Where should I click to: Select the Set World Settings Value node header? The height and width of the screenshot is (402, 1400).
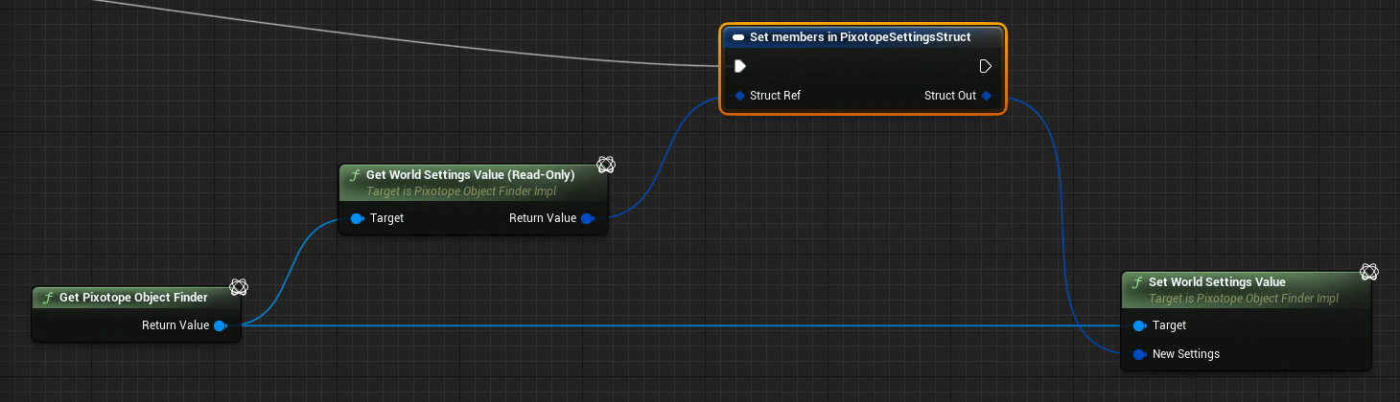[1217, 282]
